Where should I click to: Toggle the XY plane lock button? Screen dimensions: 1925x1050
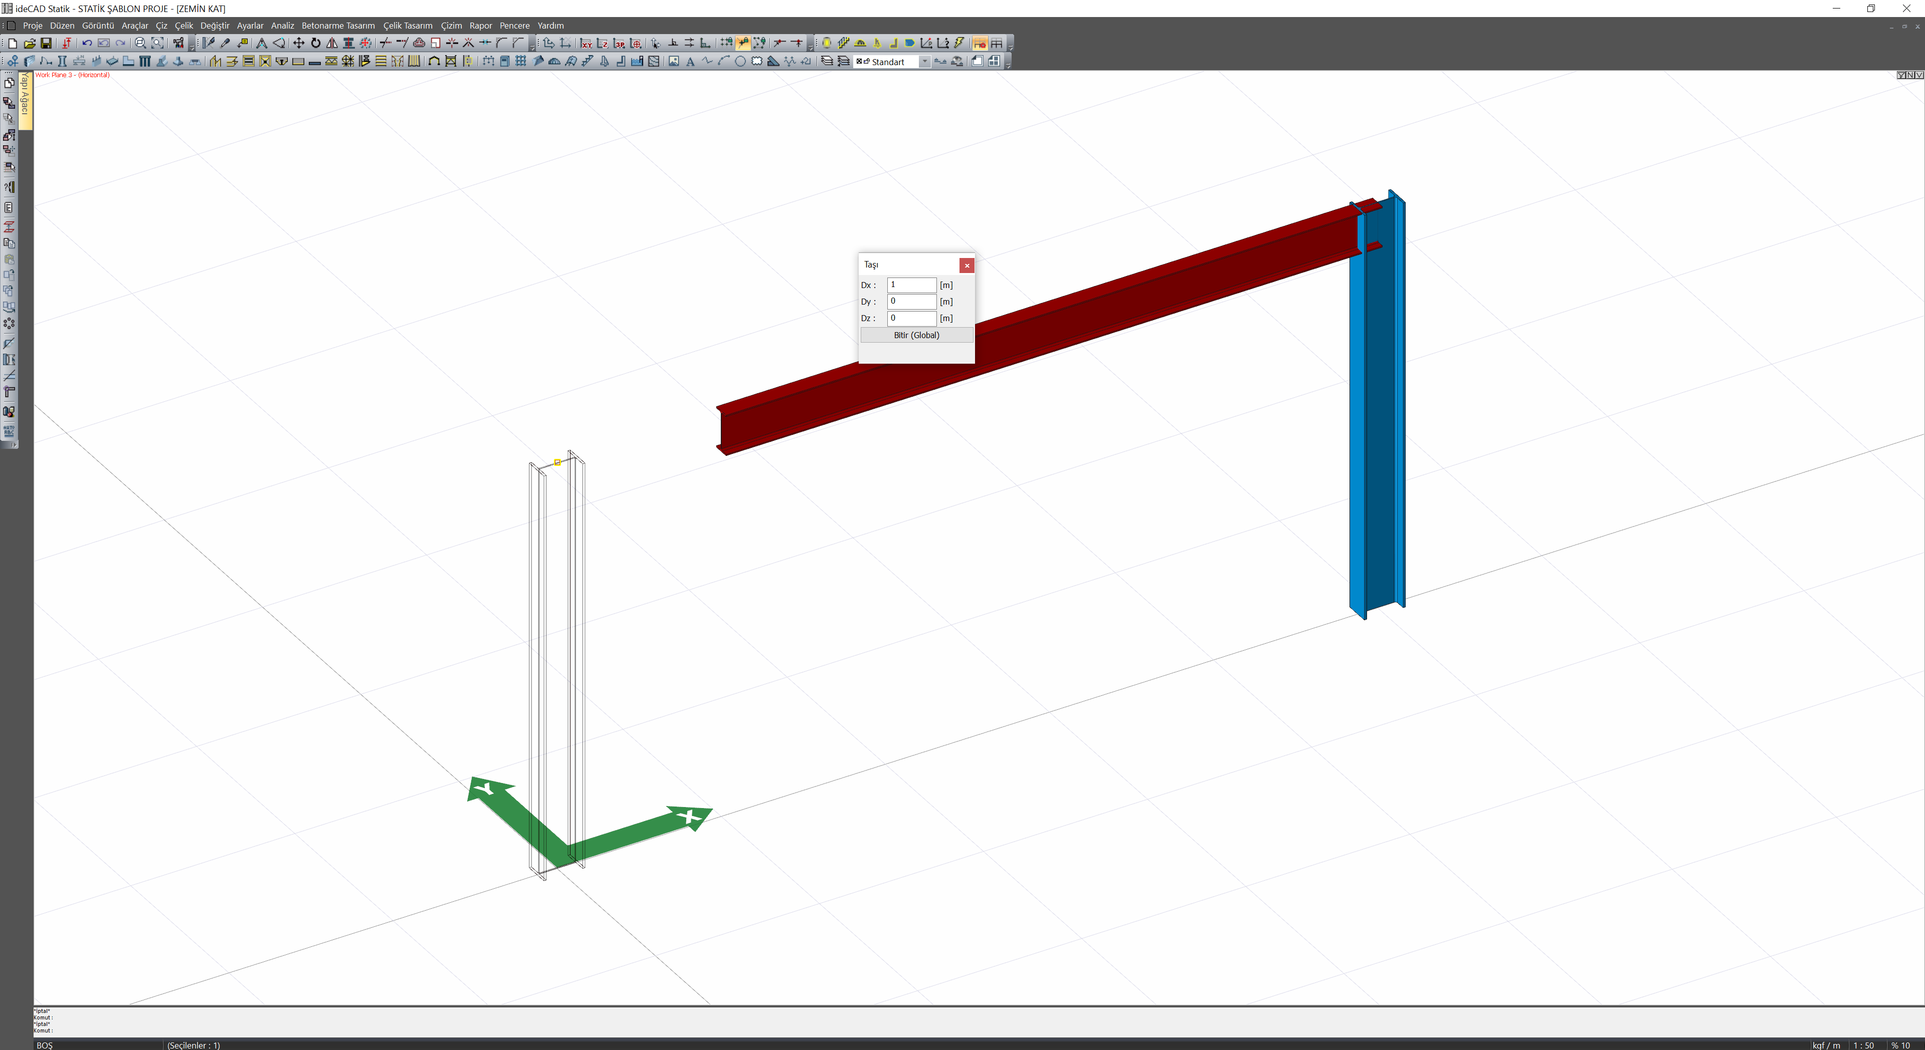(x=586, y=43)
